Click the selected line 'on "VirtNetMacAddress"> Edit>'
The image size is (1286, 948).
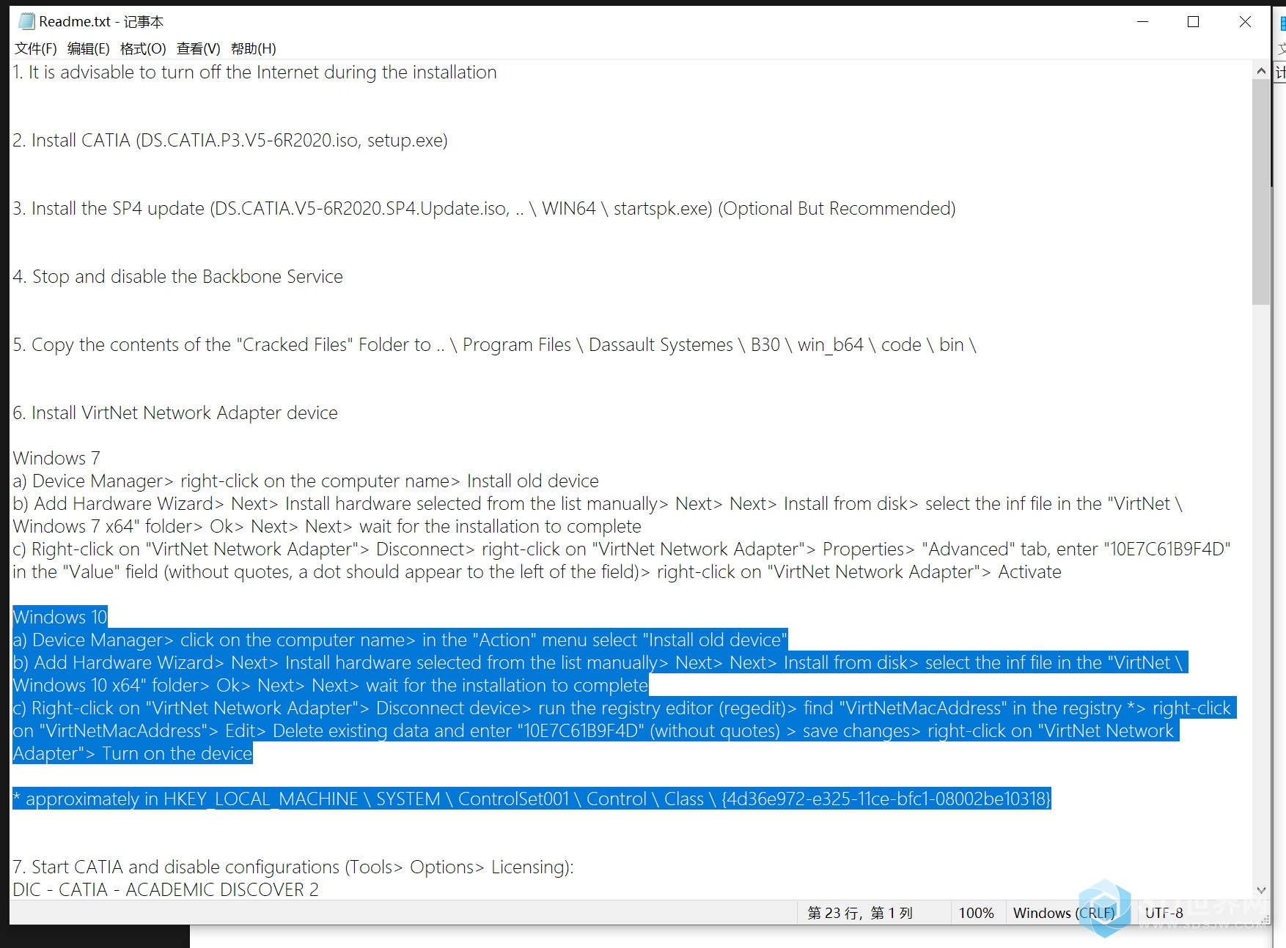click(x=595, y=731)
